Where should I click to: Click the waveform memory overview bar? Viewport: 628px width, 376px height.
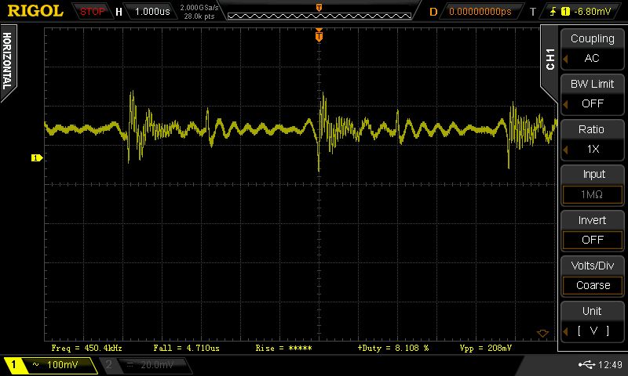click(x=319, y=16)
